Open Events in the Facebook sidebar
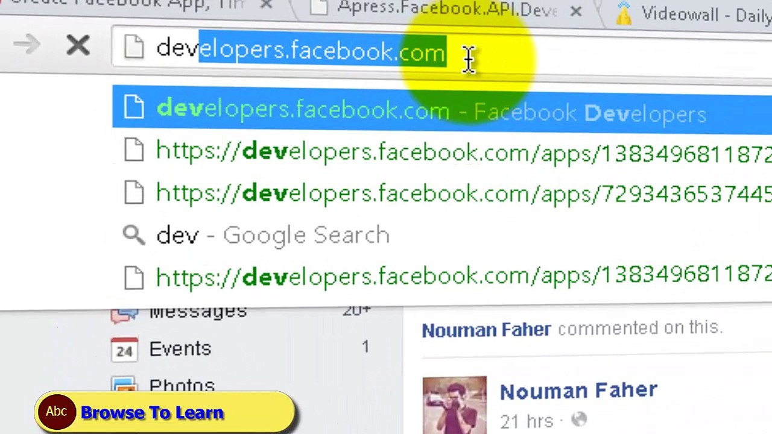Image resolution: width=772 pixels, height=434 pixels. coord(180,348)
